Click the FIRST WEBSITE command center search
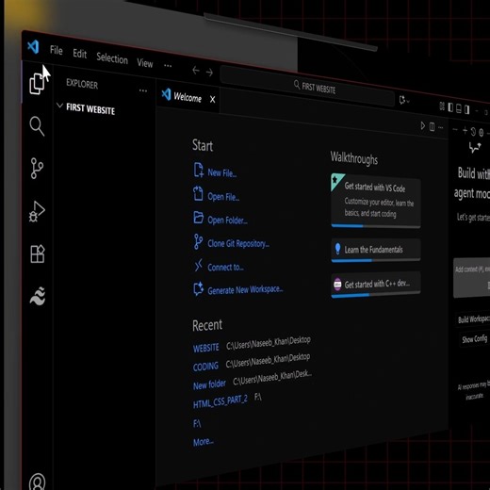Screen dimensions: 490x490 coord(307,87)
